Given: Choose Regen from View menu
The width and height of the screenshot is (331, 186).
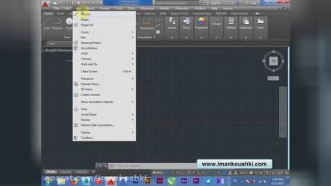Looking at the screenshot, I should click(104, 20).
